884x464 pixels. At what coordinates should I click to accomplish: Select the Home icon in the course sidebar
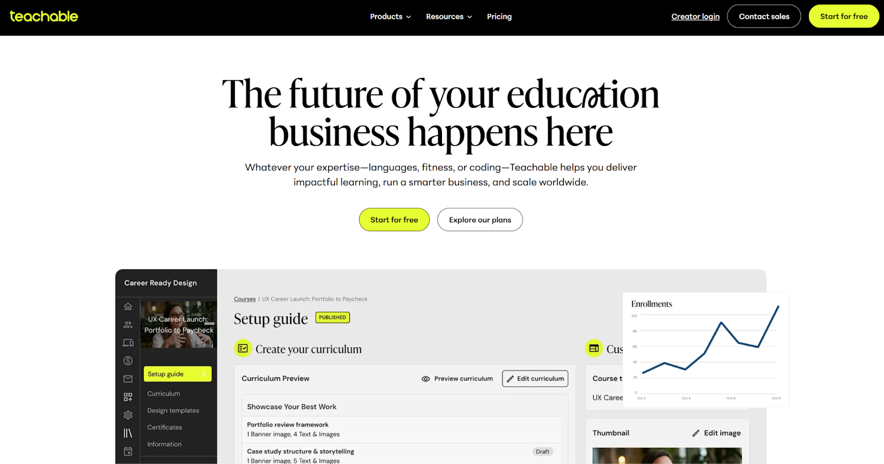[x=128, y=306]
